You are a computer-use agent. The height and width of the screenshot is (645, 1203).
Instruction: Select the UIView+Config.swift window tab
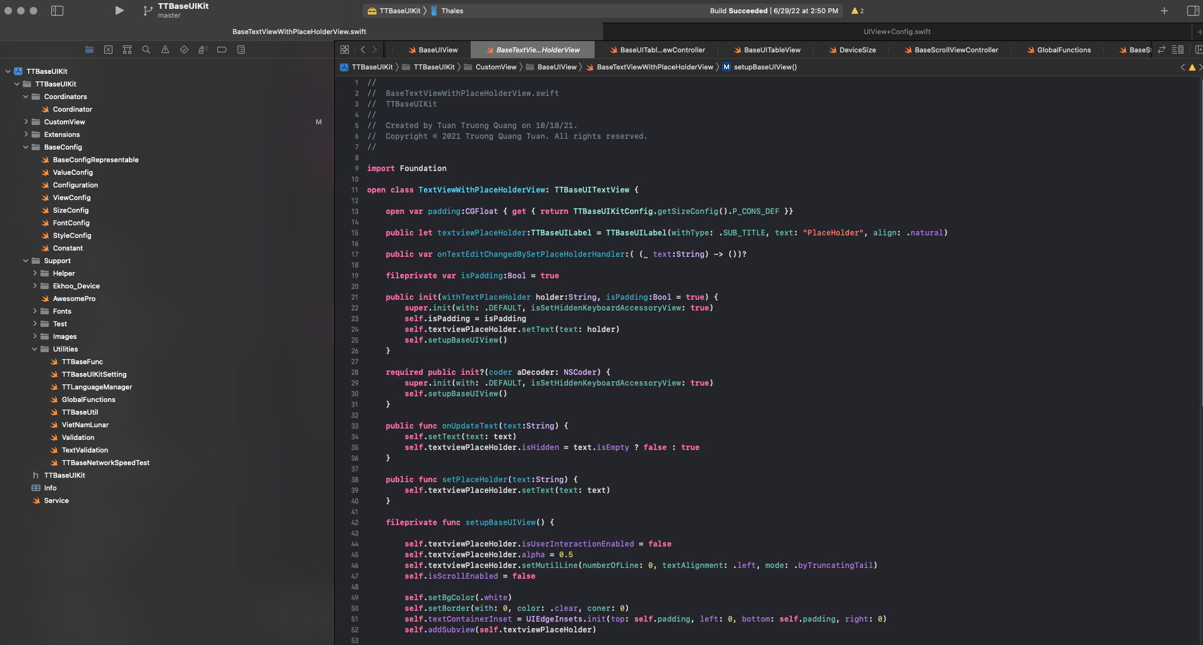(897, 32)
